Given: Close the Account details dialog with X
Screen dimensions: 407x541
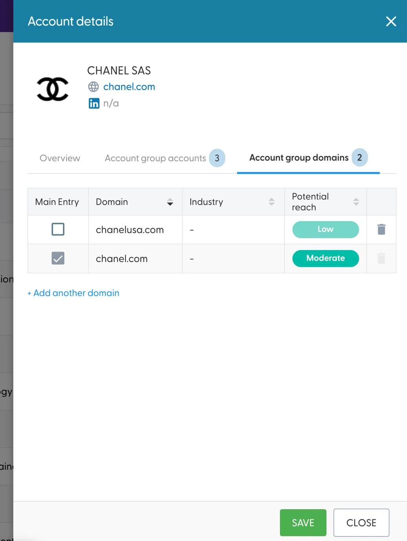Looking at the screenshot, I should pyautogui.click(x=391, y=21).
